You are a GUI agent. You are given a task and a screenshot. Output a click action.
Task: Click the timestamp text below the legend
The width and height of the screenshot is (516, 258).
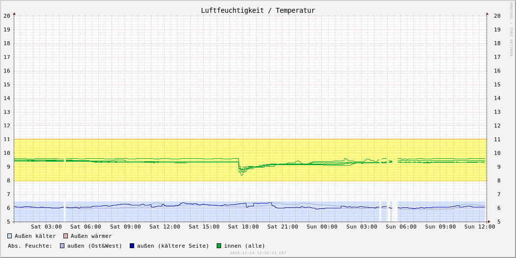click(258, 253)
